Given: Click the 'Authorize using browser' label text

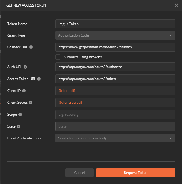Looking at the screenshot, I should click(x=83, y=57).
